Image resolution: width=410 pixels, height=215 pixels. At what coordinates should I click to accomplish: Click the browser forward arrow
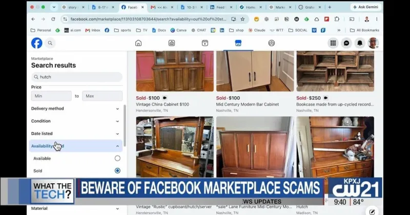(x=43, y=19)
